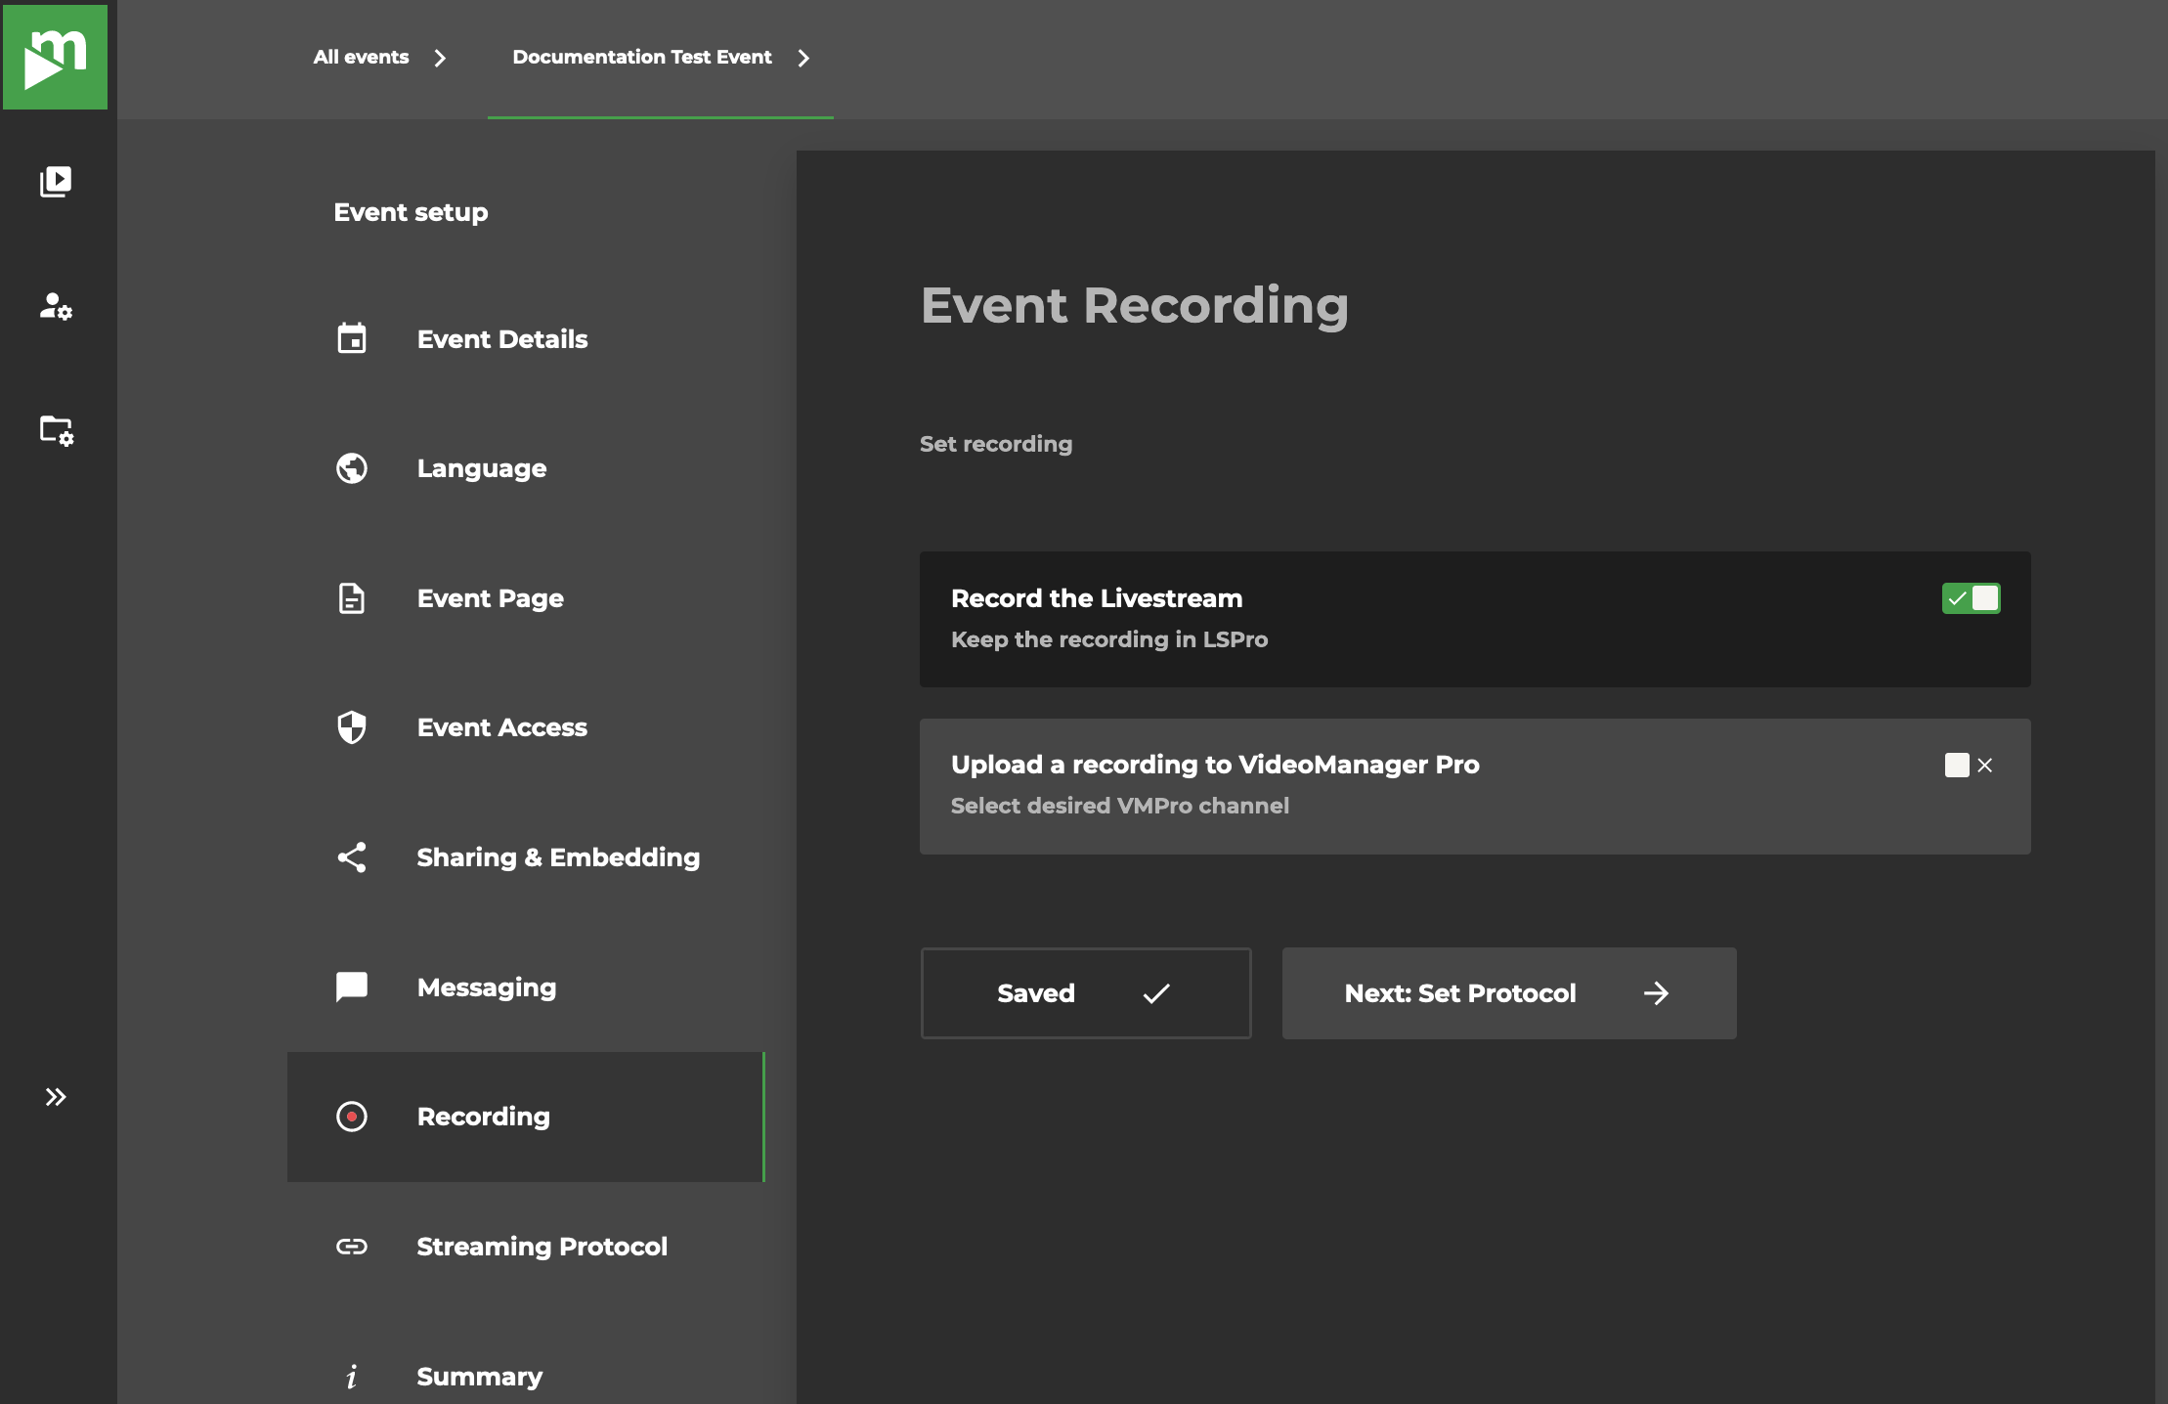
Task: Click the Event Page document icon
Action: [x=351, y=597]
